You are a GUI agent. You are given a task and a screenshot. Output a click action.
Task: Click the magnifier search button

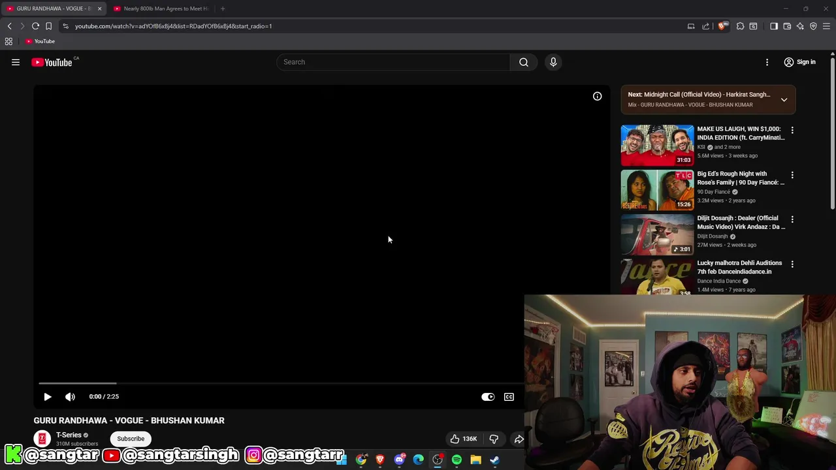(x=524, y=62)
